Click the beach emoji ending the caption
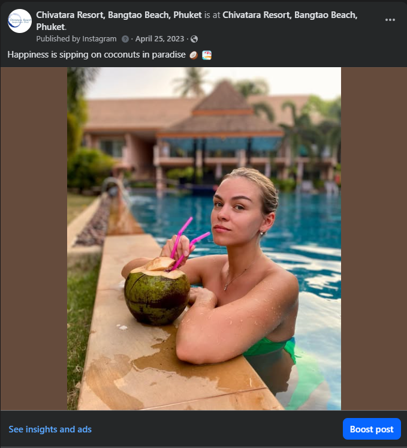The image size is (407, 448). [207, 55]
